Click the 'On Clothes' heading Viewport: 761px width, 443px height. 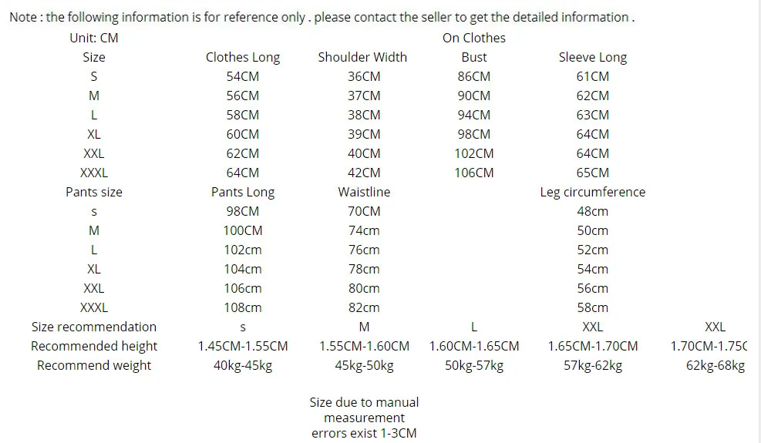[x=474, y=38]
